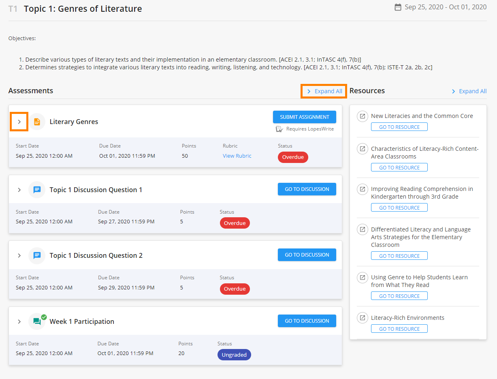497x379 pixels.
Task: Expand the Literary Genres assignment card
Action: (x=19, y=122)
